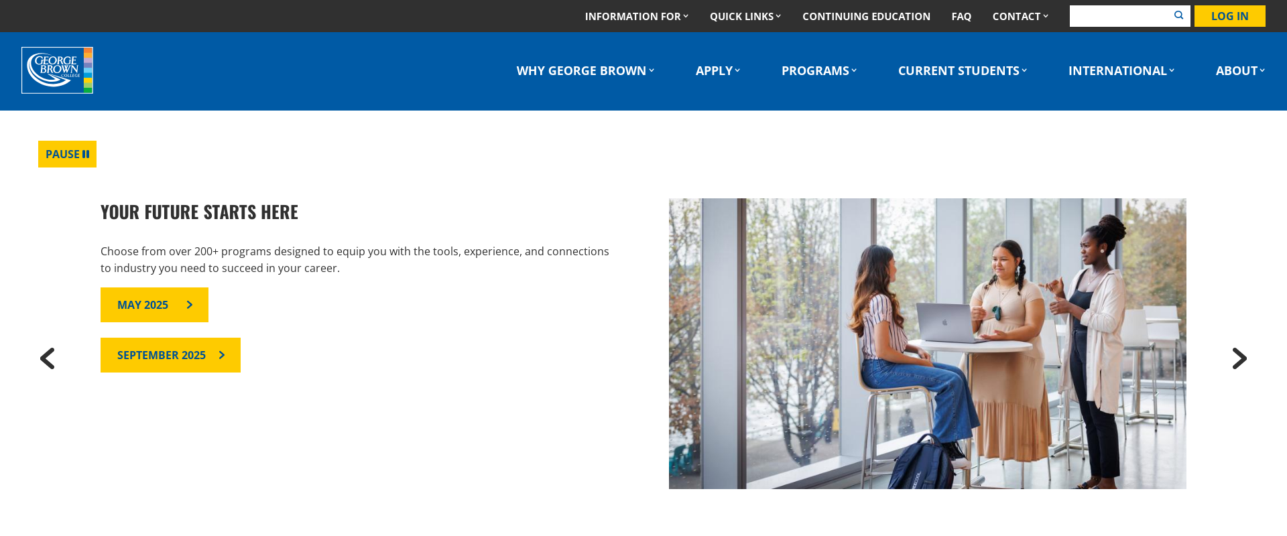Pause the slideshow carousel
The height and width of the screenshot is (536, 1287).
(67, 154)
